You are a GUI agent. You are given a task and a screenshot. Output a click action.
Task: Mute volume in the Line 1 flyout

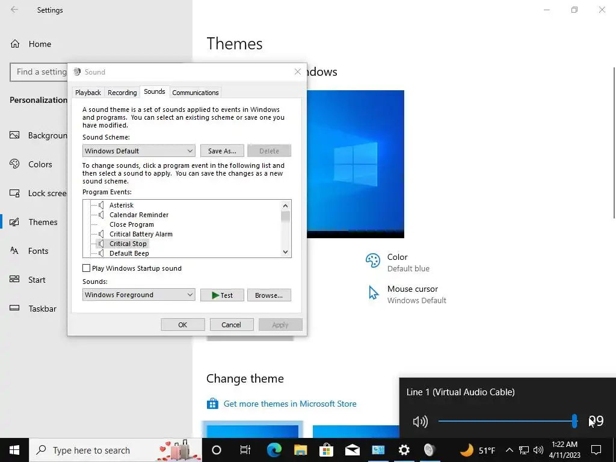tap(420, 422)
